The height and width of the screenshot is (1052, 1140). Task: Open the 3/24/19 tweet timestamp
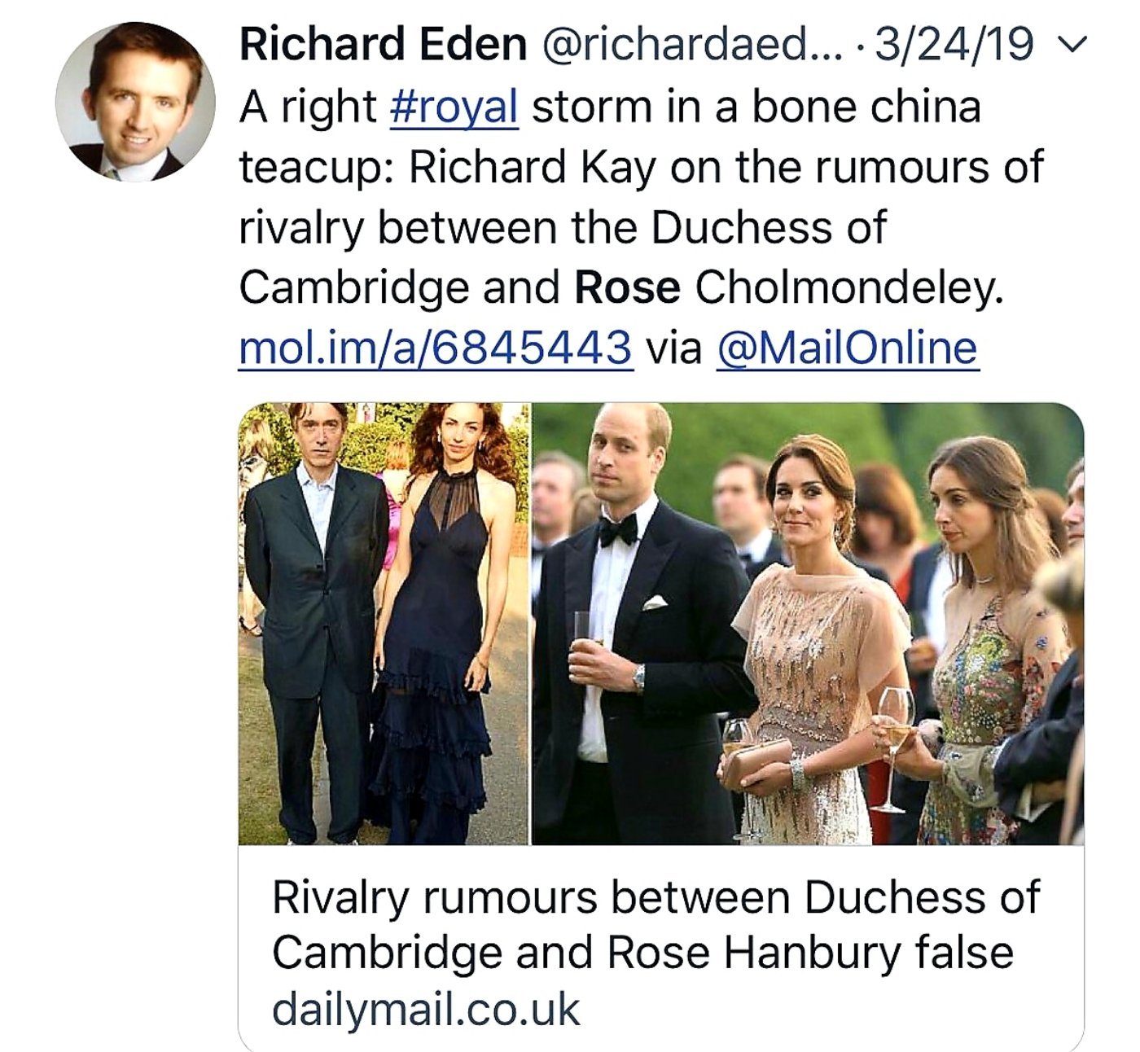[953, 44]
